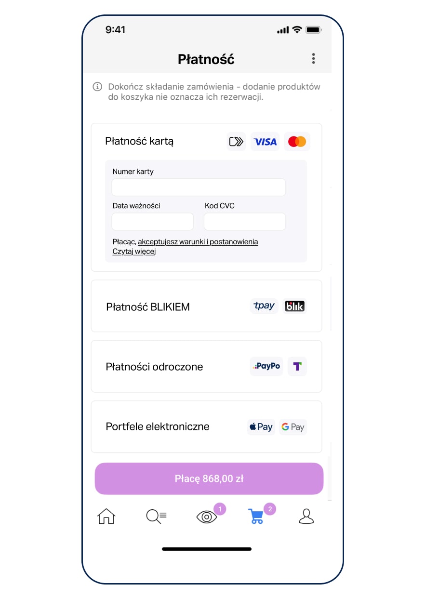This screenshot has height=598, width=426.
Task: Expand the Płatność BLIKIEM option
Action: (x=148, y=307)
